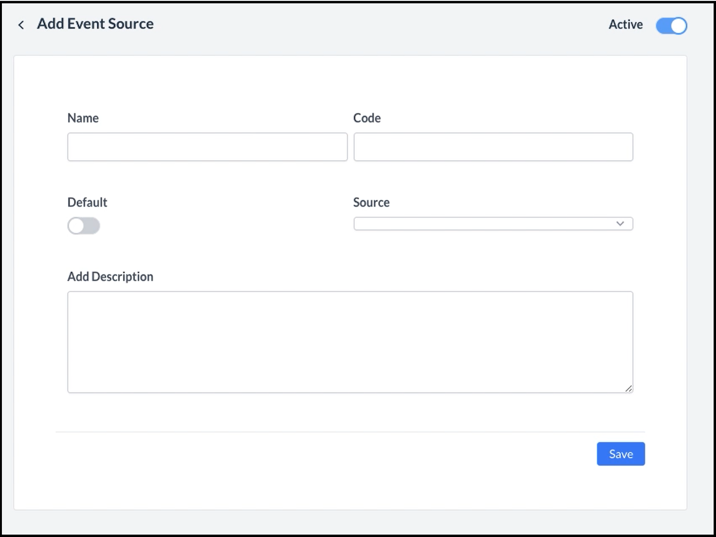Viewport: 716px width, 537px height.
Task: Focus the Name input field
Action: pos(207,147)
